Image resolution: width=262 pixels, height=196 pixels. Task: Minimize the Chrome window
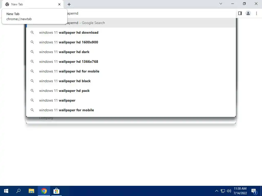coord(233,4)
